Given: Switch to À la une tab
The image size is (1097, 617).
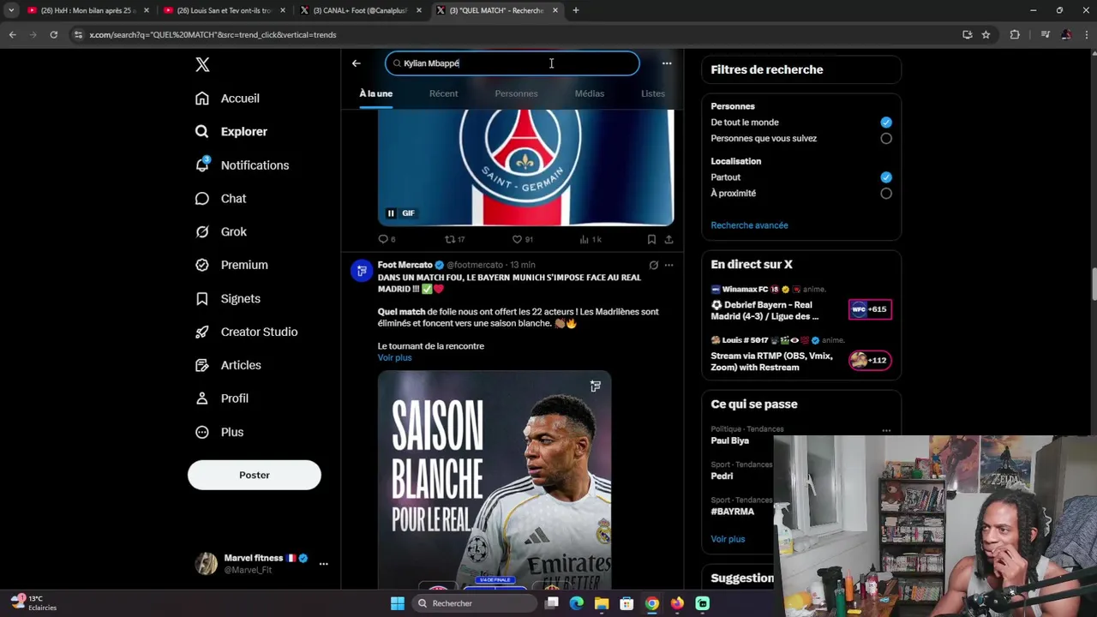Looking at the screenshot, I should 376,93.
